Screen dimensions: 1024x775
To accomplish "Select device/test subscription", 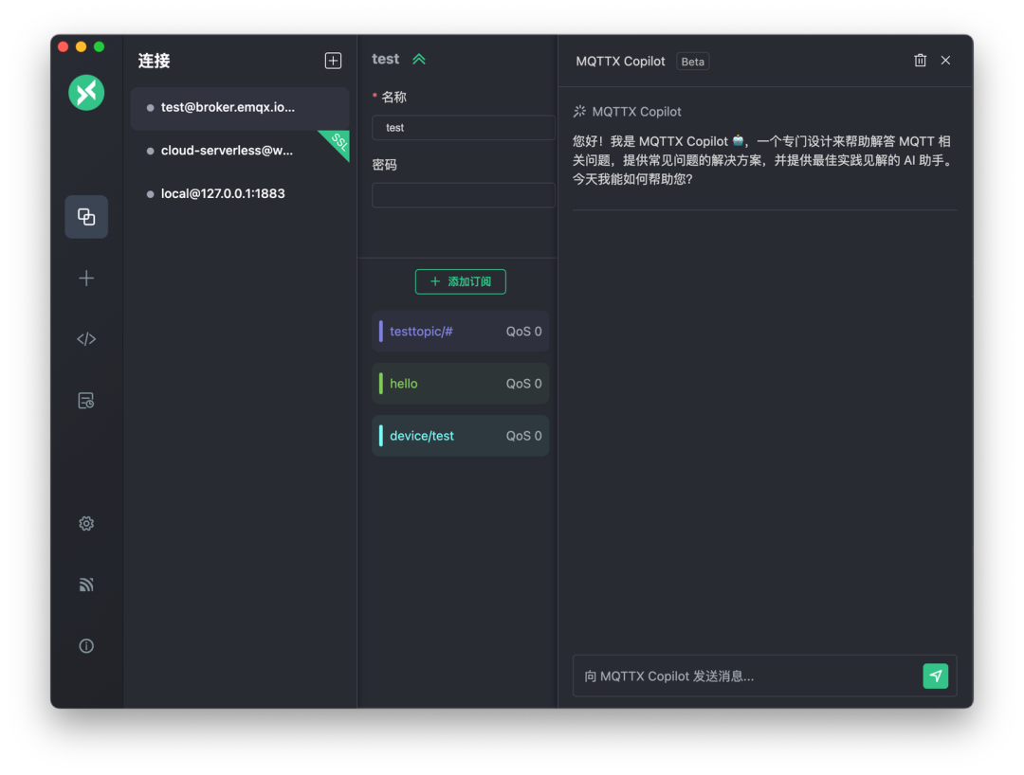I will point(461,436).
